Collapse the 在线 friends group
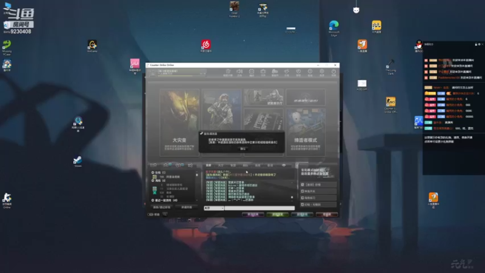Image resolution: width=485 pixels, height=273 pixels. (x=153, y=172)
